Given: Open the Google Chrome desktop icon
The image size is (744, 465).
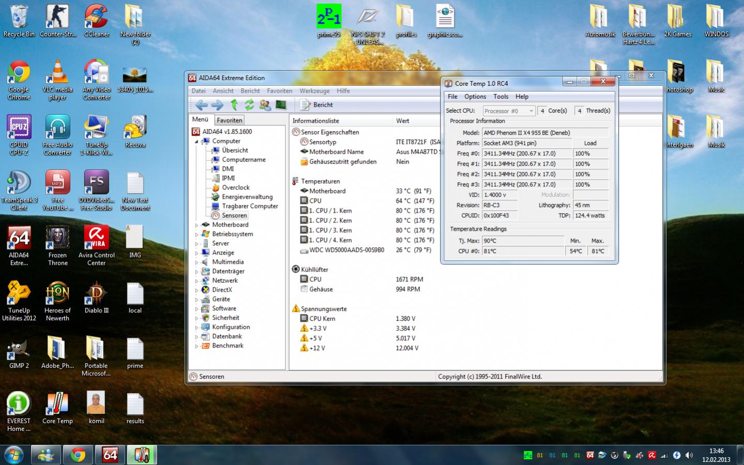Looking at the screenshot, I should pyautogui.click(x=19, y=80).
